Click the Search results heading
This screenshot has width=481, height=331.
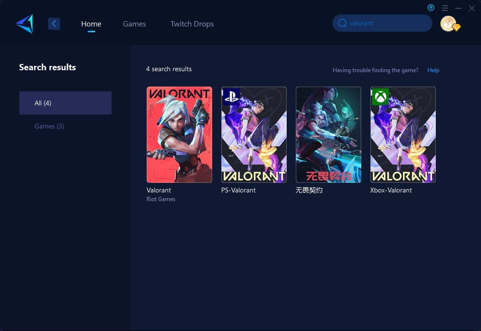(48, 67)
